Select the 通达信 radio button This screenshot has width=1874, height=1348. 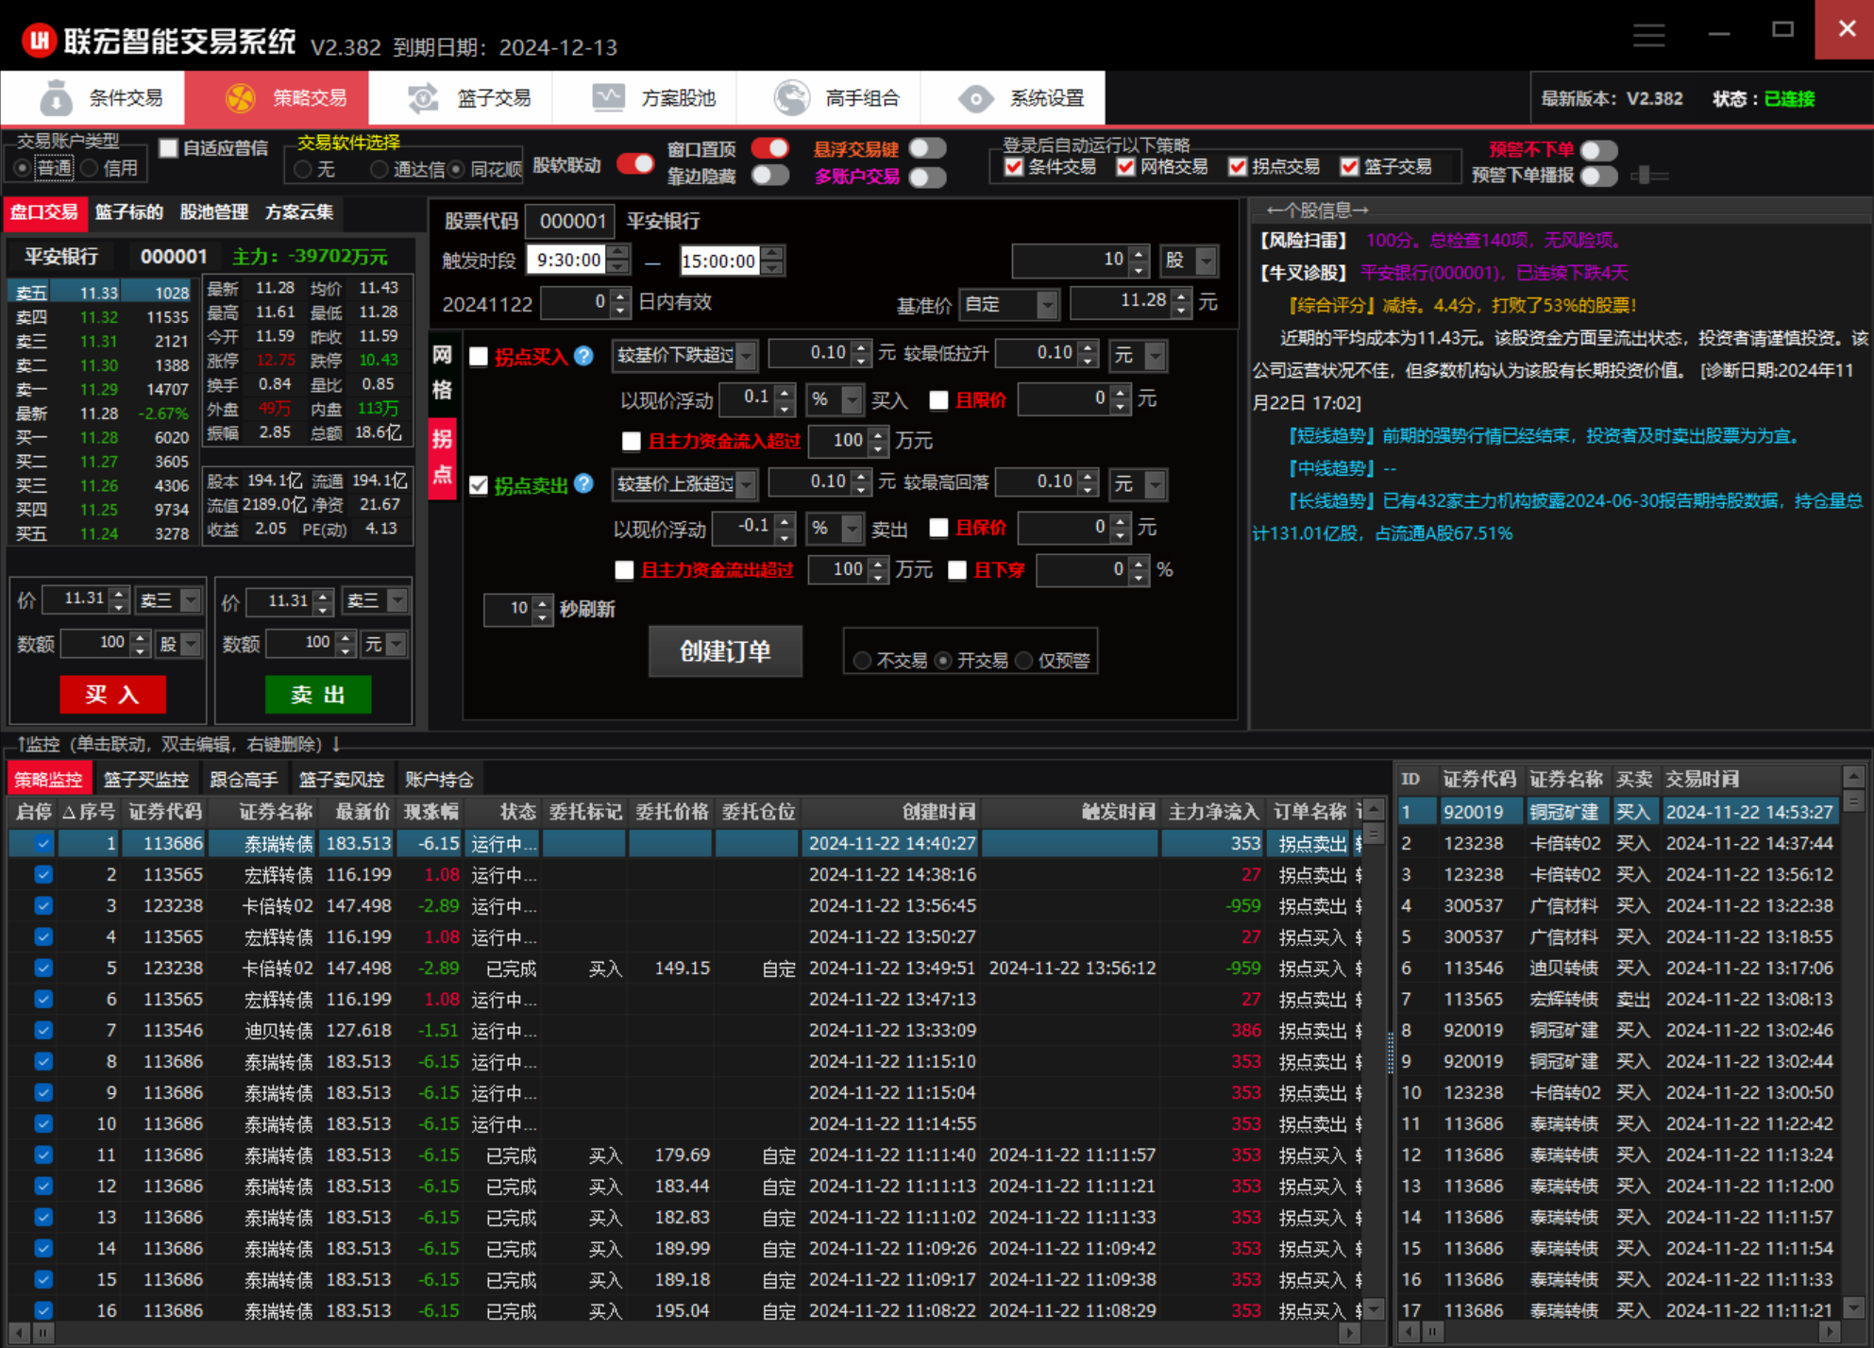[379, 169]
